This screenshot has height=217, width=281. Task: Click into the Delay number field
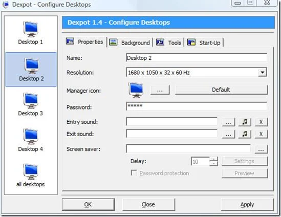(200, 161)
